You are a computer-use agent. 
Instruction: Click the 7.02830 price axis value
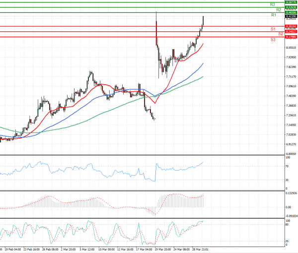(291, 134)
